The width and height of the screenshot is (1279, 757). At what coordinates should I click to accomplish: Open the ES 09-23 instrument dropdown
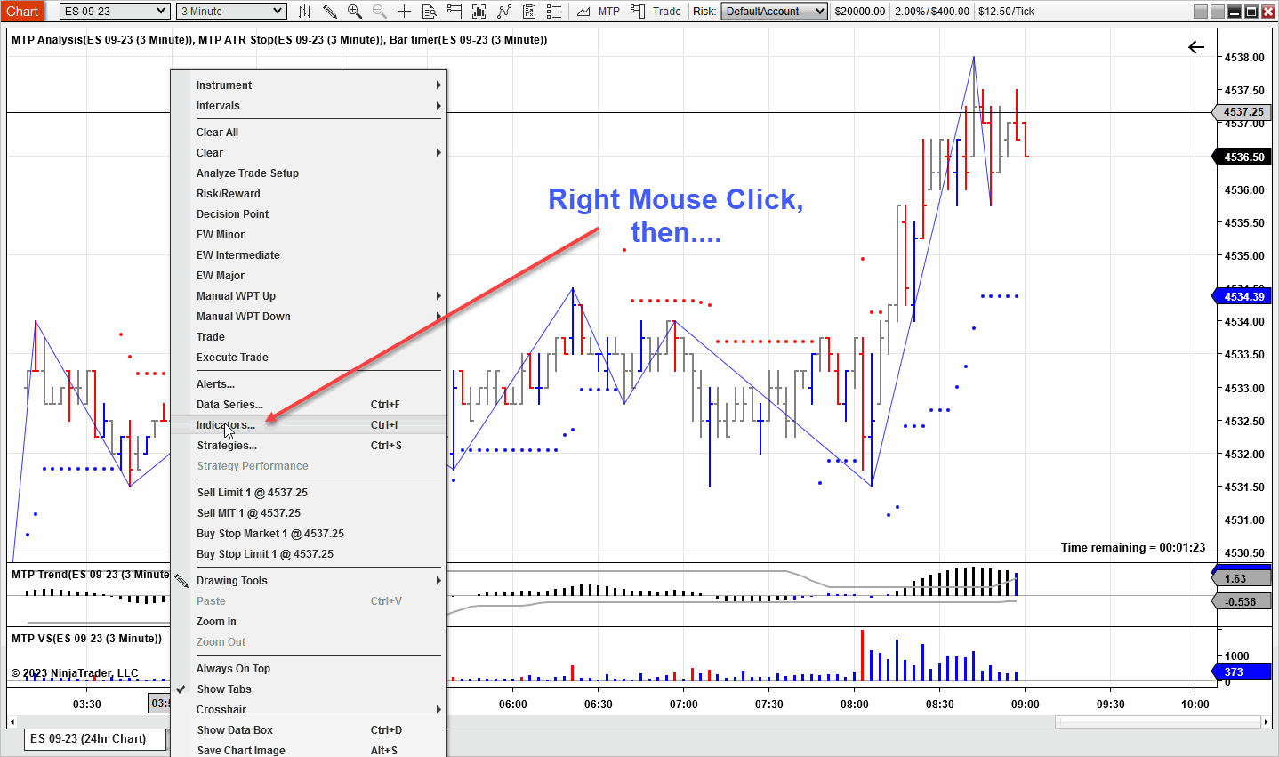coord(115,12)
